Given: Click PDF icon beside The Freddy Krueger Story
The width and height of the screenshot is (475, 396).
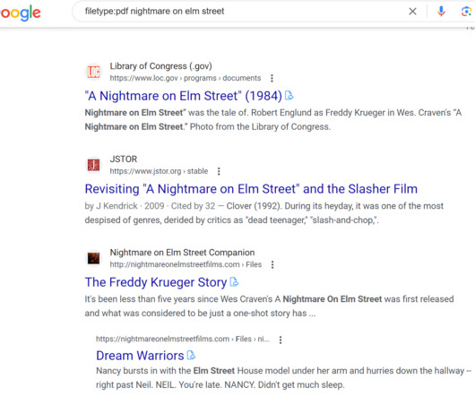Looking at the screenshot, I should click(234, 282).
